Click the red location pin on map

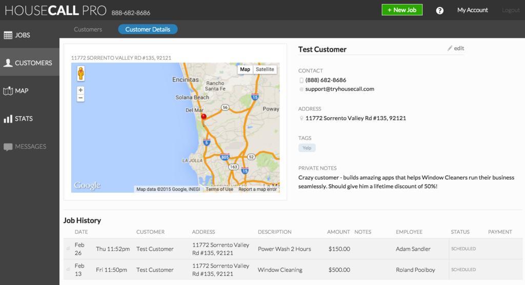click(x=204, y=118)
